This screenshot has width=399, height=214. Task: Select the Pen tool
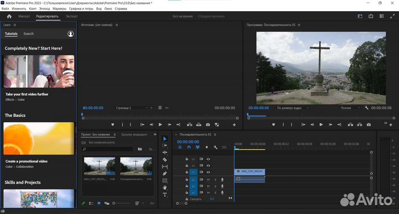click(165, 174)
